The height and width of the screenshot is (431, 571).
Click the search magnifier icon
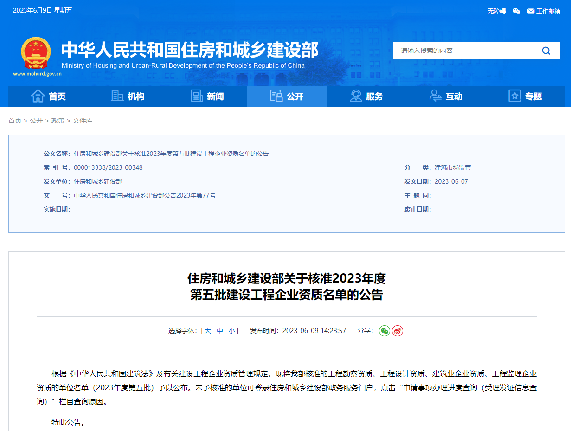[546, 51]
